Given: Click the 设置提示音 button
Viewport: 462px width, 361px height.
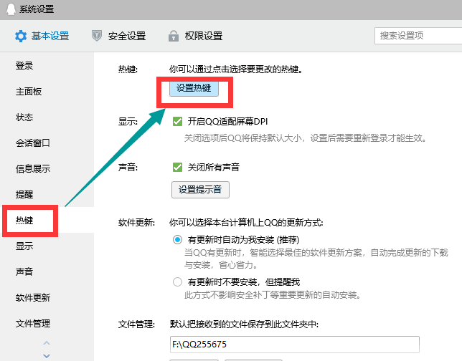Looking at the screenshot, I should click(x=200, y=190).
